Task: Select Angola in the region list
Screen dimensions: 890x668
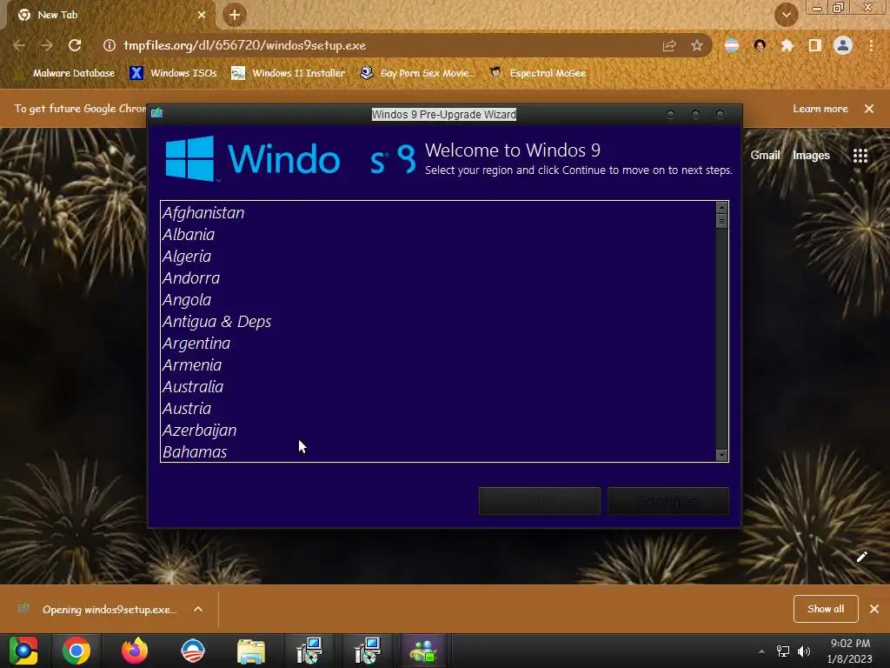Action: tap(438, 300)
